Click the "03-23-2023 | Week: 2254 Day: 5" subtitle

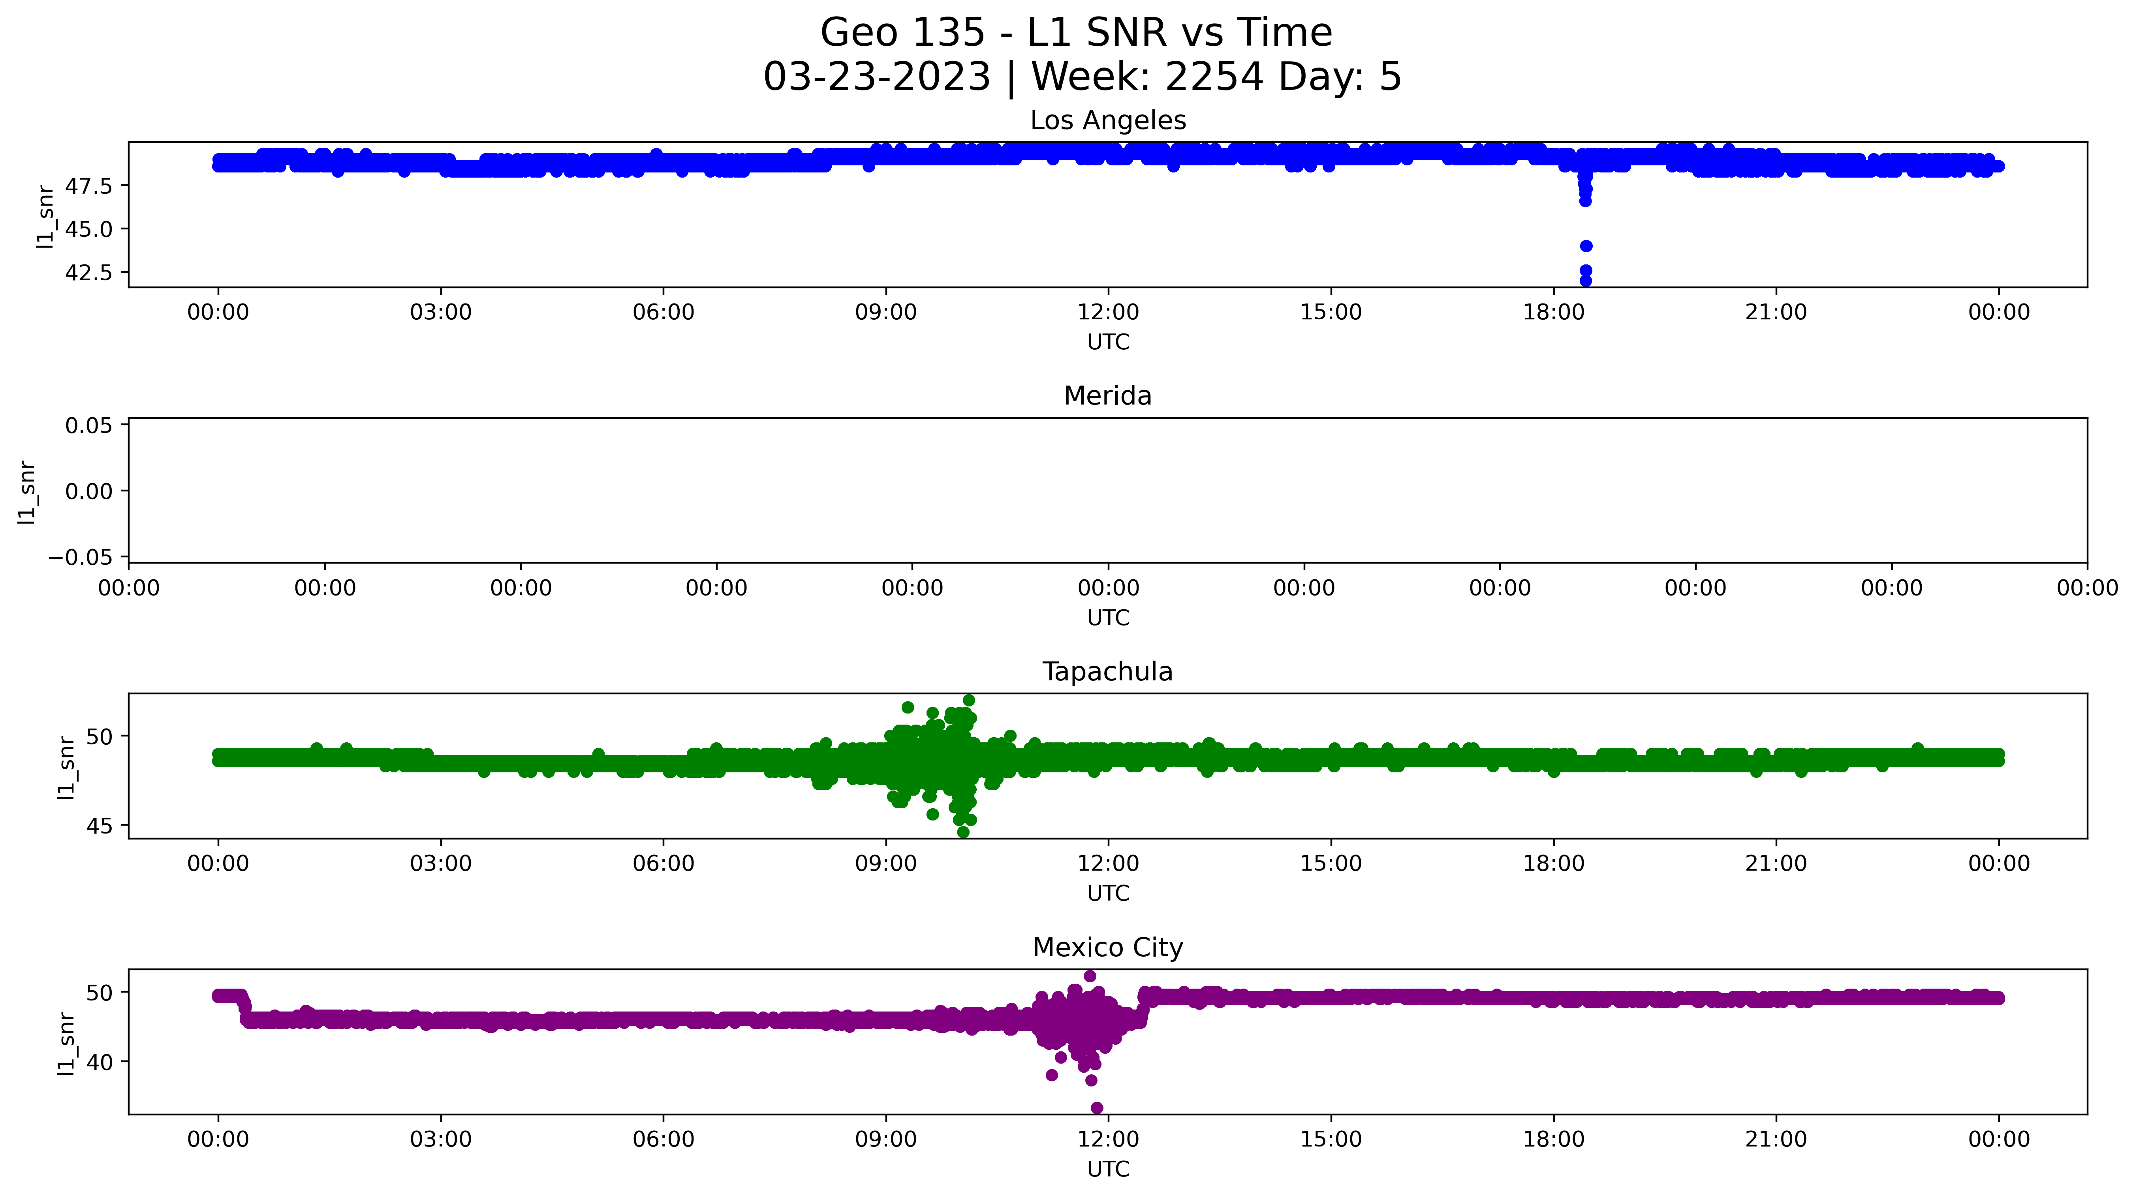pos(1082,77)
